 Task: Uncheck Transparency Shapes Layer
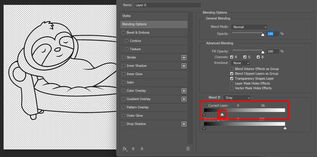232,79
